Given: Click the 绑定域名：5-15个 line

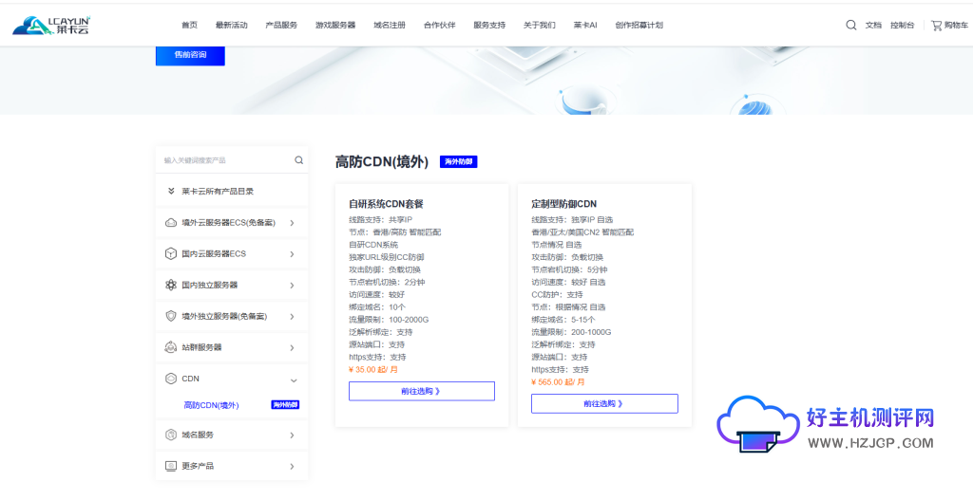Looking at the screenshot, I should pyautogui.click(x=563, y=320).
